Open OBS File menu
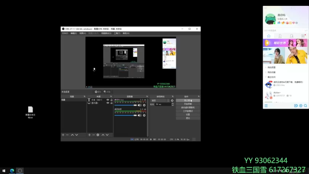Image resolution: width=309 pixels, height=174 pixels. 65,33
